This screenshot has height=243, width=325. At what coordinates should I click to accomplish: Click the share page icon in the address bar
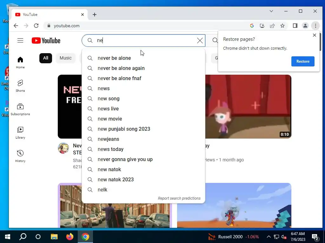tap(272, 26)
